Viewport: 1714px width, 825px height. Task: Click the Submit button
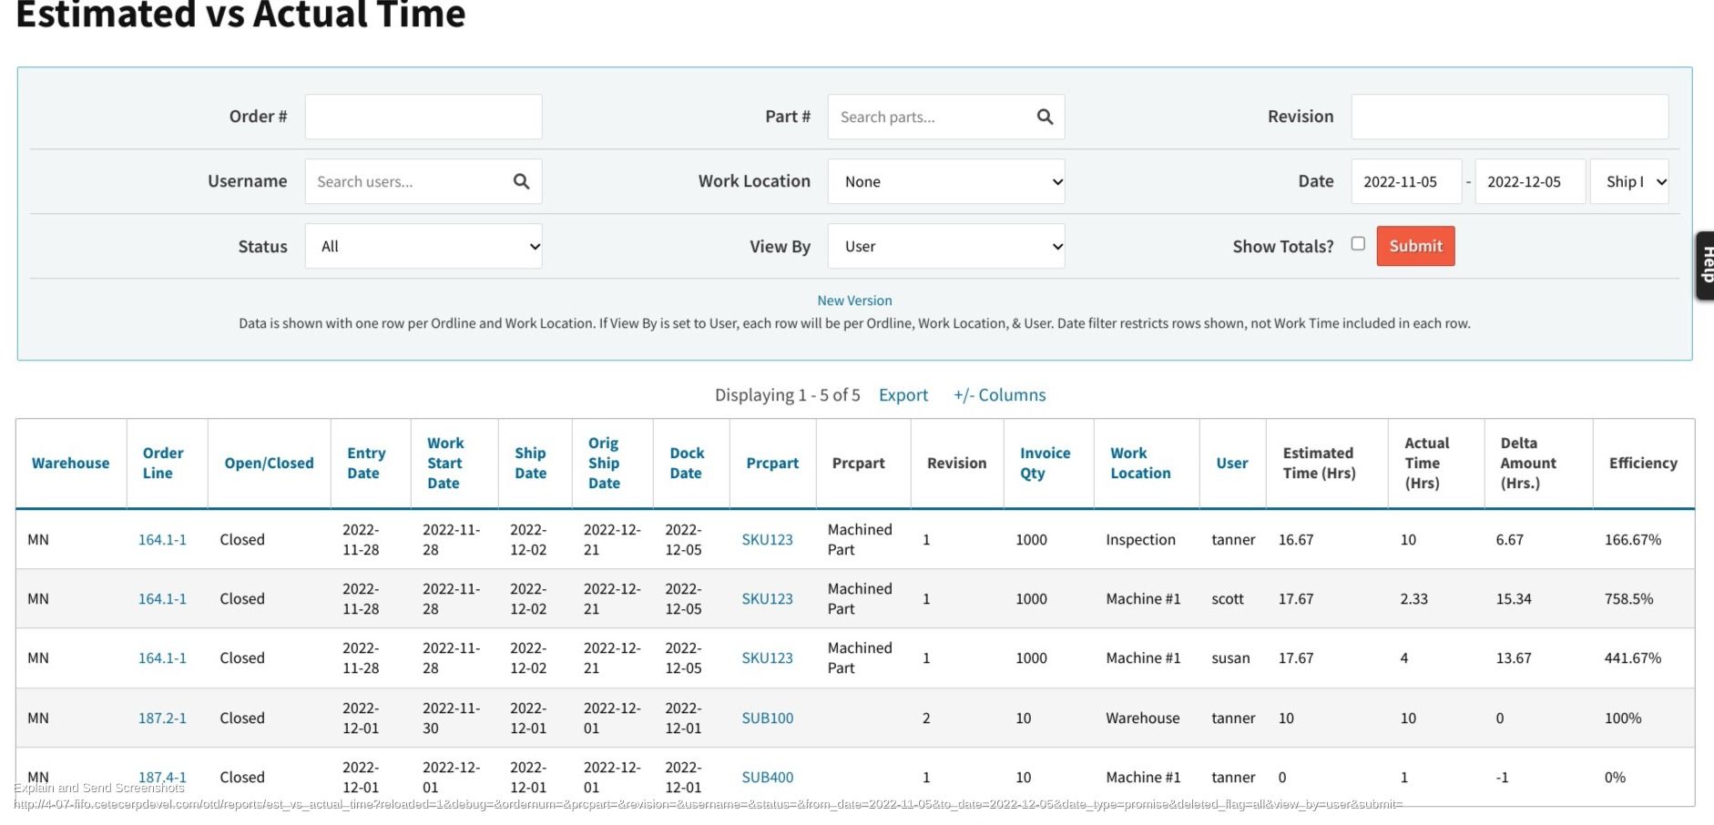(1415, 246)
